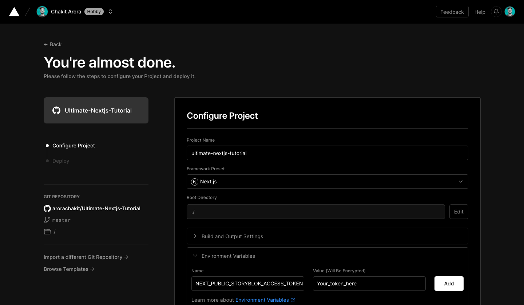This screenshot has height=305, width=524.
Task: Click the Framework Preset chevron arrow
Action: click(x=461, y=182)
